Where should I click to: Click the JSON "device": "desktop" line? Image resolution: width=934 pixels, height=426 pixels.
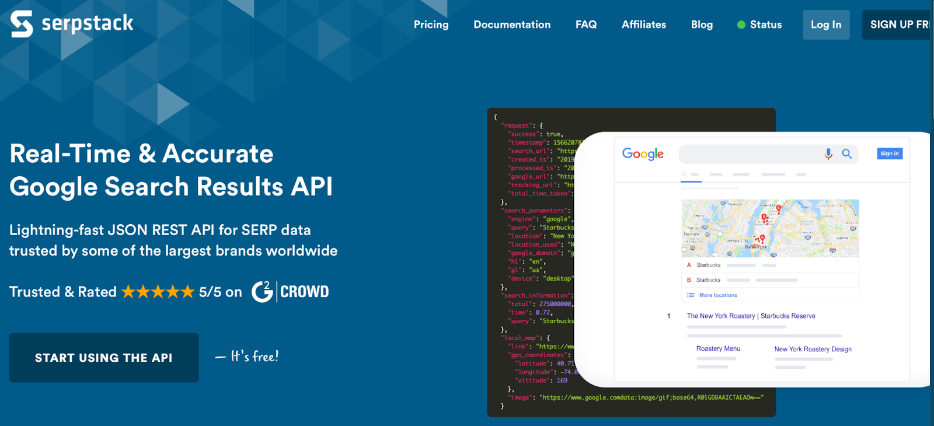point(541,278)
